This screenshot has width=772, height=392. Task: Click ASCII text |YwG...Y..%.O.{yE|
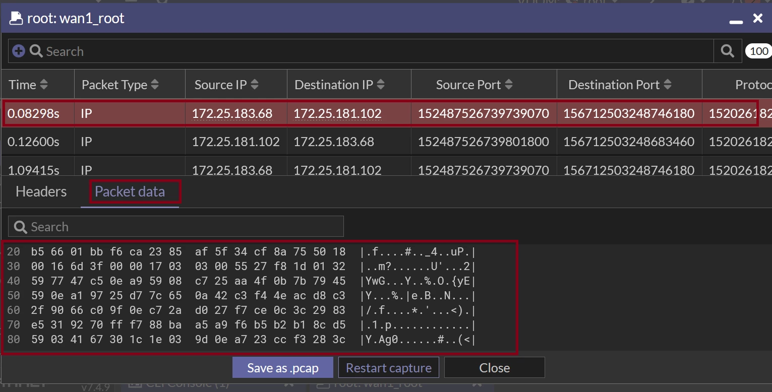tap(418, 281)
